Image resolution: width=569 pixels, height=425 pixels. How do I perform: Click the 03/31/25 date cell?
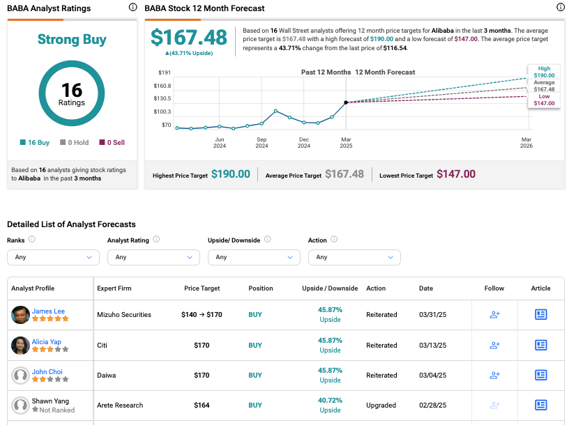click(432, 315)
